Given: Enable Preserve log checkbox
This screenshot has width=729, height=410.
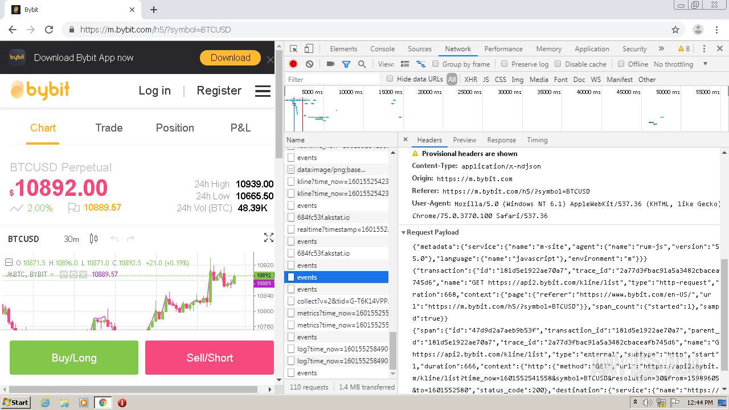Looking at the screenshot, I should coord(504,64).
